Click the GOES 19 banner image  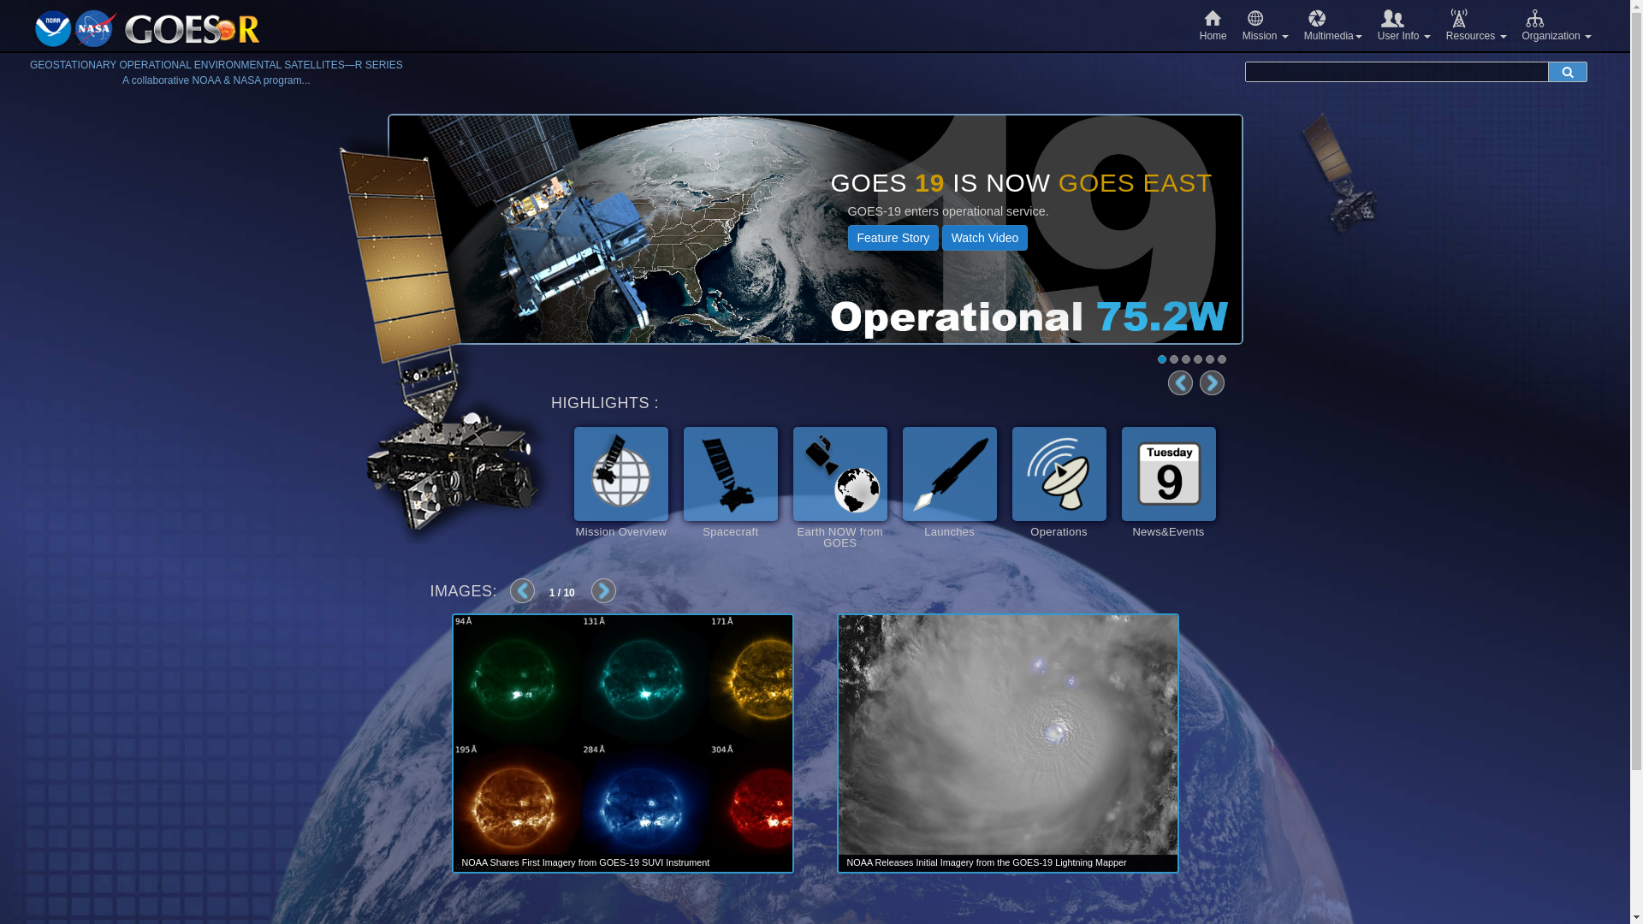[x=815, y=229]
